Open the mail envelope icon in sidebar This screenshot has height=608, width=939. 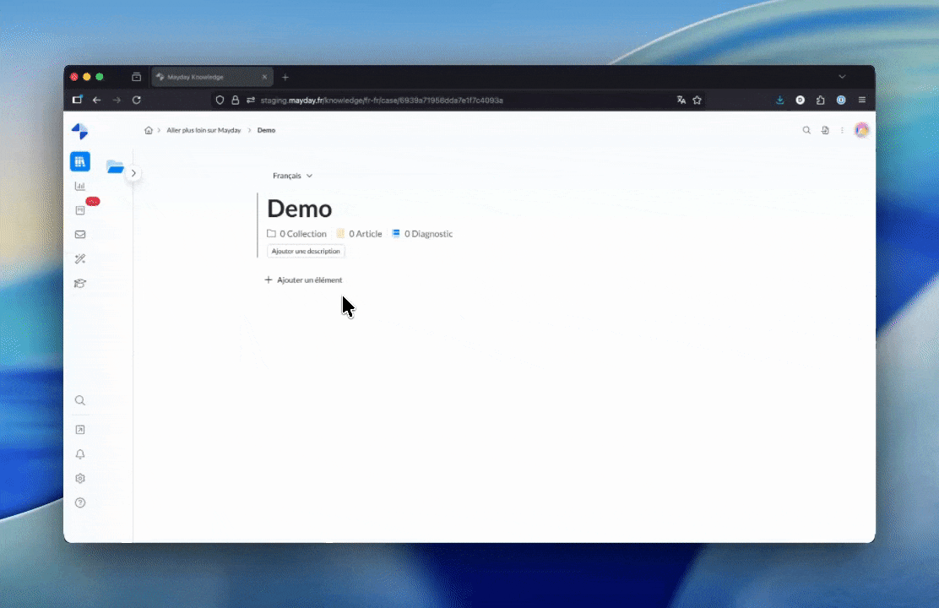(x=80, y=235)
